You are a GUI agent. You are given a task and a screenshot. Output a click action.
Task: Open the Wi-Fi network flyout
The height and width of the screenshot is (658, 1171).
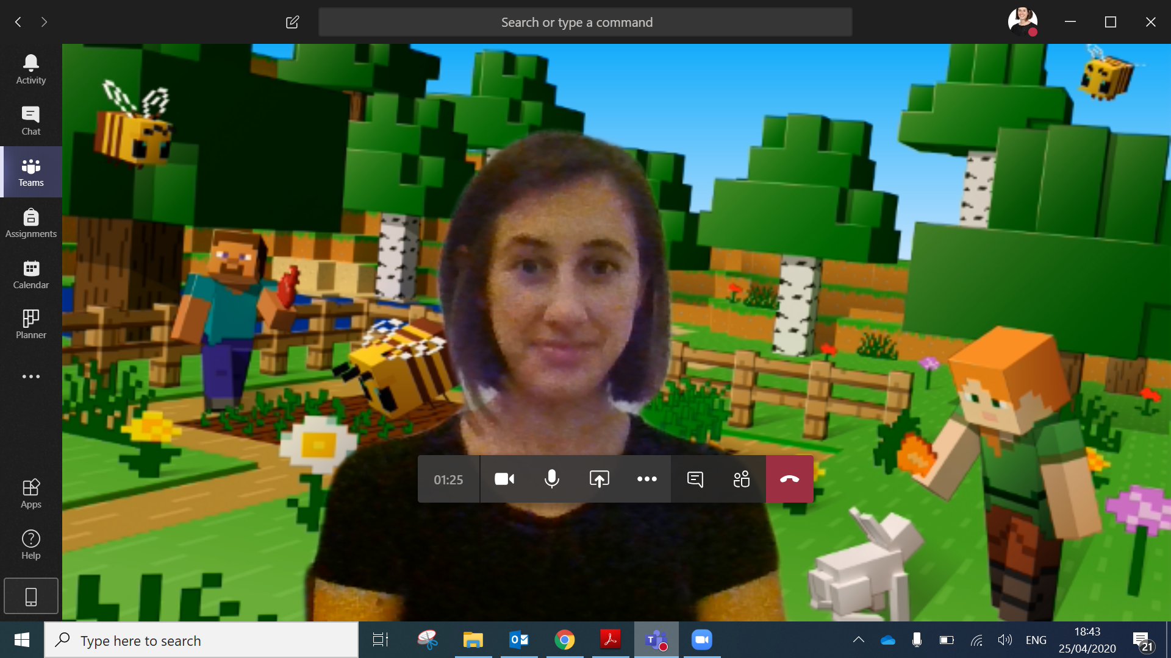click(x=976, y=640)
